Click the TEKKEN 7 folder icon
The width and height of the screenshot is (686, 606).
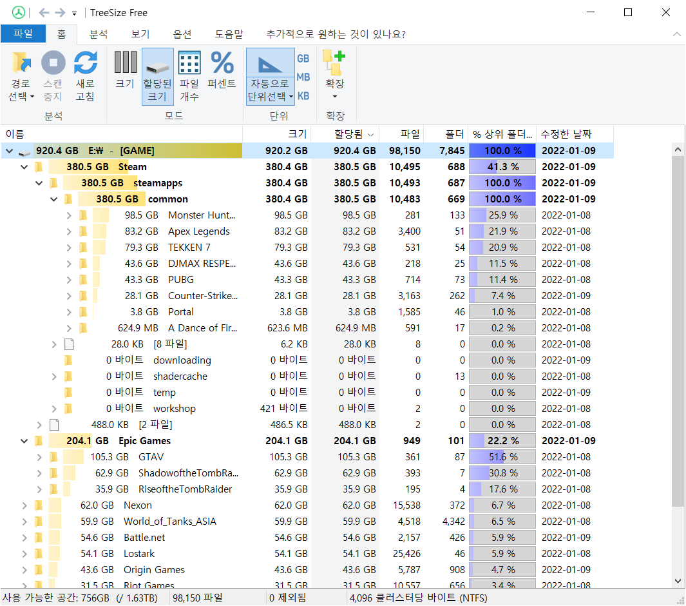(x=83, y=248)
